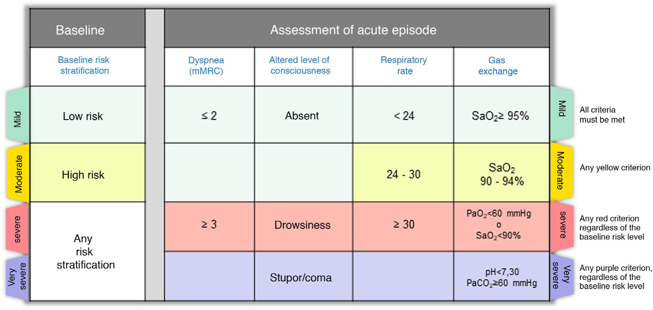Click the 'Assessment of acute episode' header

(x=353, y=30)
